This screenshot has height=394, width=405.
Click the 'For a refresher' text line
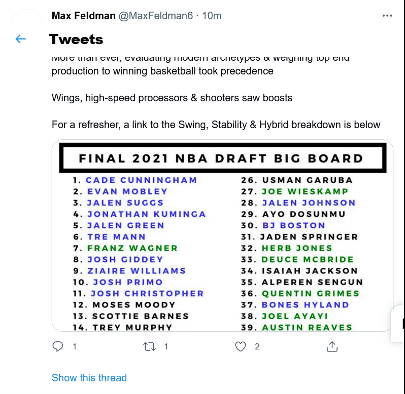point(216,125)
